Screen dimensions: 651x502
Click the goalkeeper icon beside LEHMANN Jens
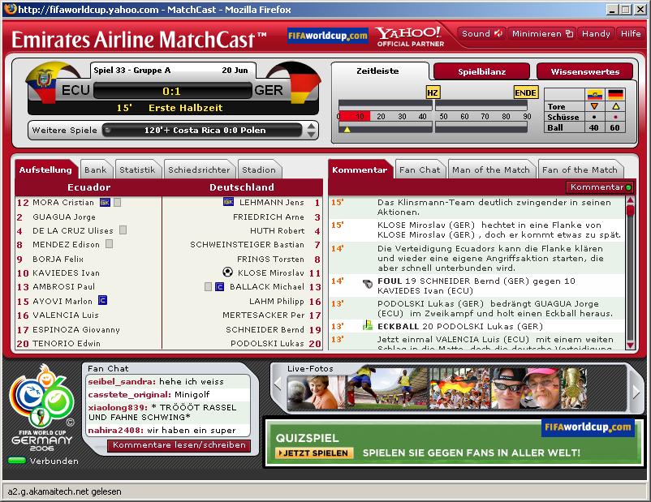[x=228, y=202]
